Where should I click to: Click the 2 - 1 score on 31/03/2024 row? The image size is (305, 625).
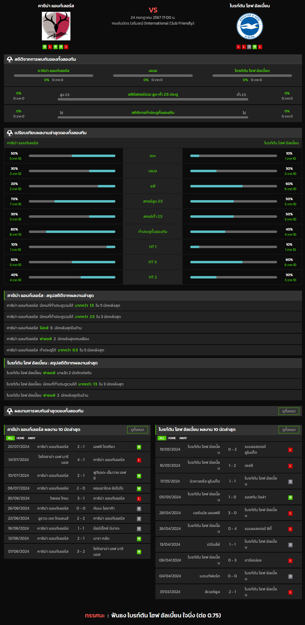point(232,592)
